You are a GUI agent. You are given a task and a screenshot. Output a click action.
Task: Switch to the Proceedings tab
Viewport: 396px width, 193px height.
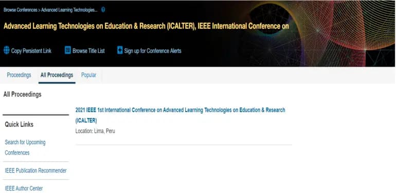coord(19,75)
